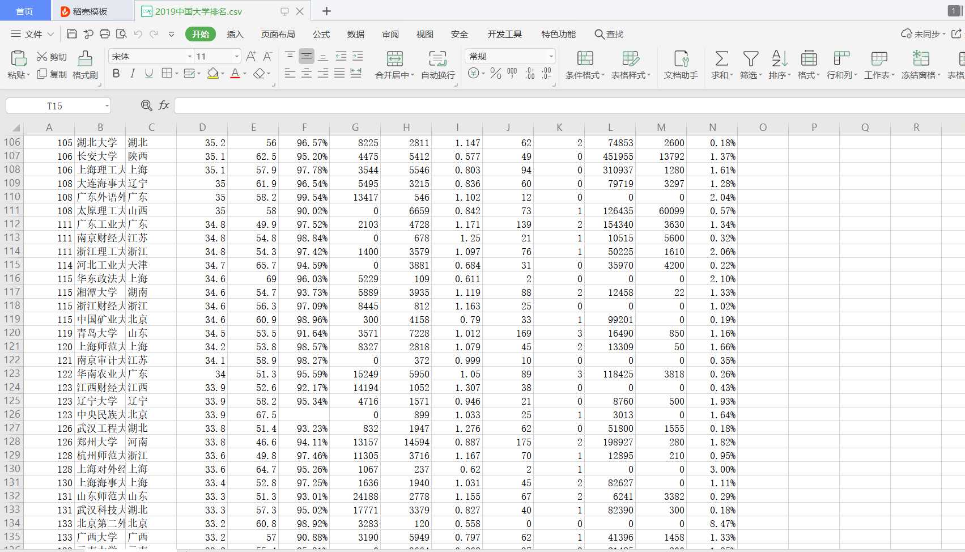The image size is (965, 552).
Task: Open Print Preview icon
Action: 121,34
